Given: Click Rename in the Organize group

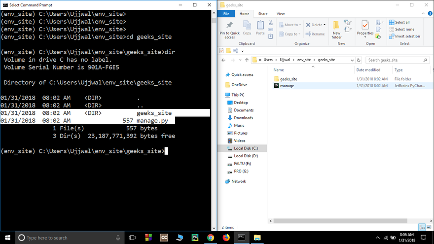Looking at the screenshot, I should tap(315, 34).
